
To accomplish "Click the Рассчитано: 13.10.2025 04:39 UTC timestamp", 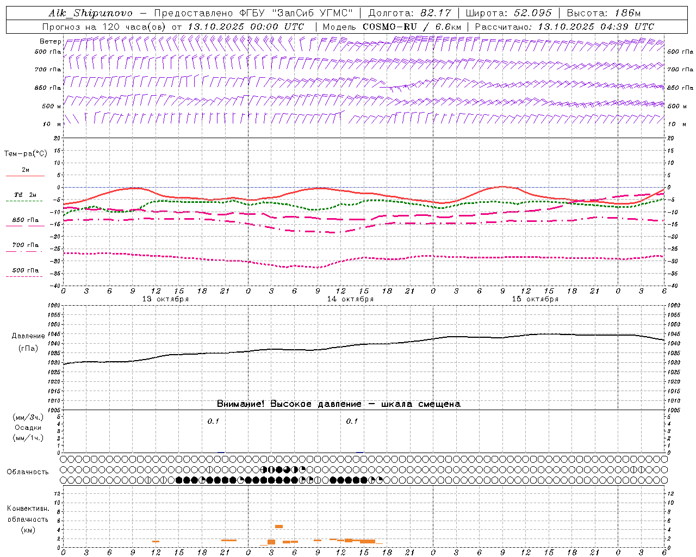I will click(x=564, y=27).
